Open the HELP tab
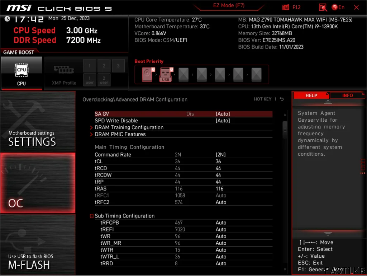This screenshot has height=276, width=367. 311,95
